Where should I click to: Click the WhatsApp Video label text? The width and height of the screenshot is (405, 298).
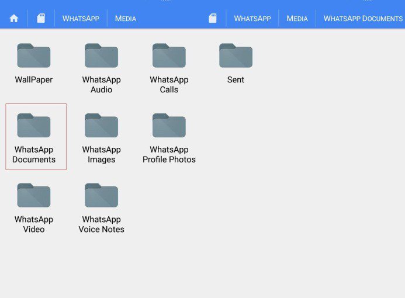click(33, 224)
